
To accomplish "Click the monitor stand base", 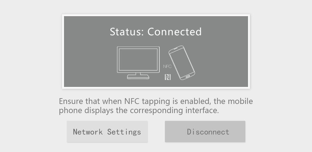I will (x=138, y=78).
